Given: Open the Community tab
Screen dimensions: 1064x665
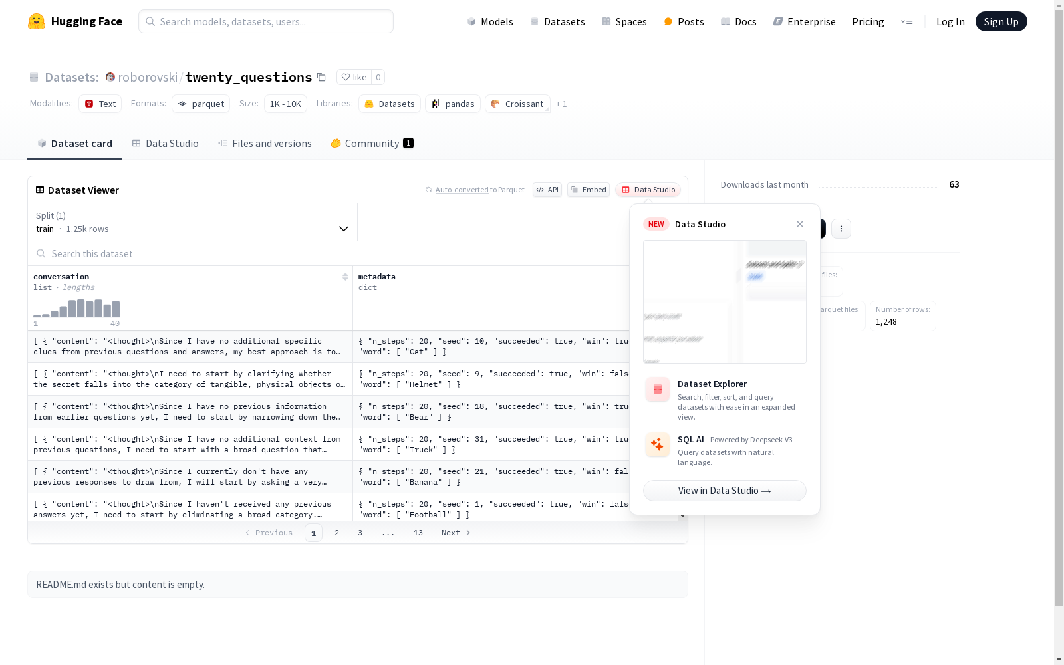Looking at the screenshot, I should tap(372, 144).
